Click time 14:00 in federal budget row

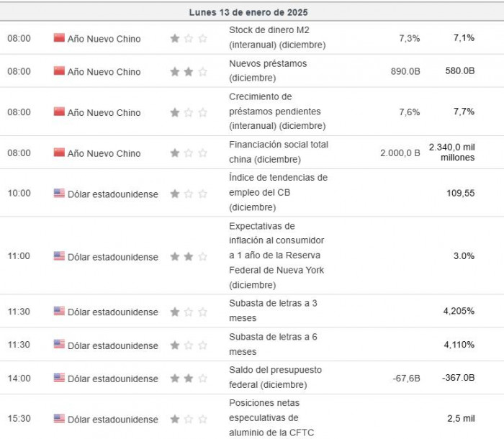tap(19, 378)
